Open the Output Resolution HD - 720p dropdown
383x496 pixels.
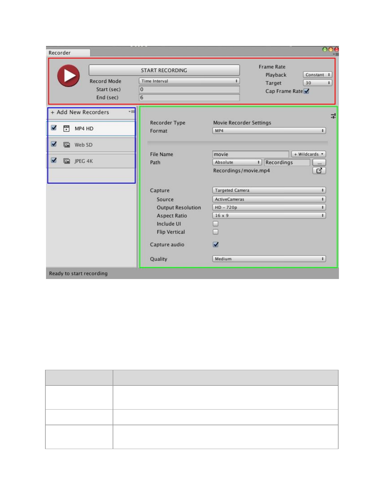(x=269, y=207)
